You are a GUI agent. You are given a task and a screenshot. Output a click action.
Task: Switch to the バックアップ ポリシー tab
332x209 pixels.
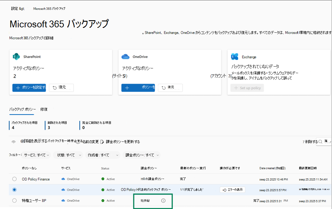[23, 109]
